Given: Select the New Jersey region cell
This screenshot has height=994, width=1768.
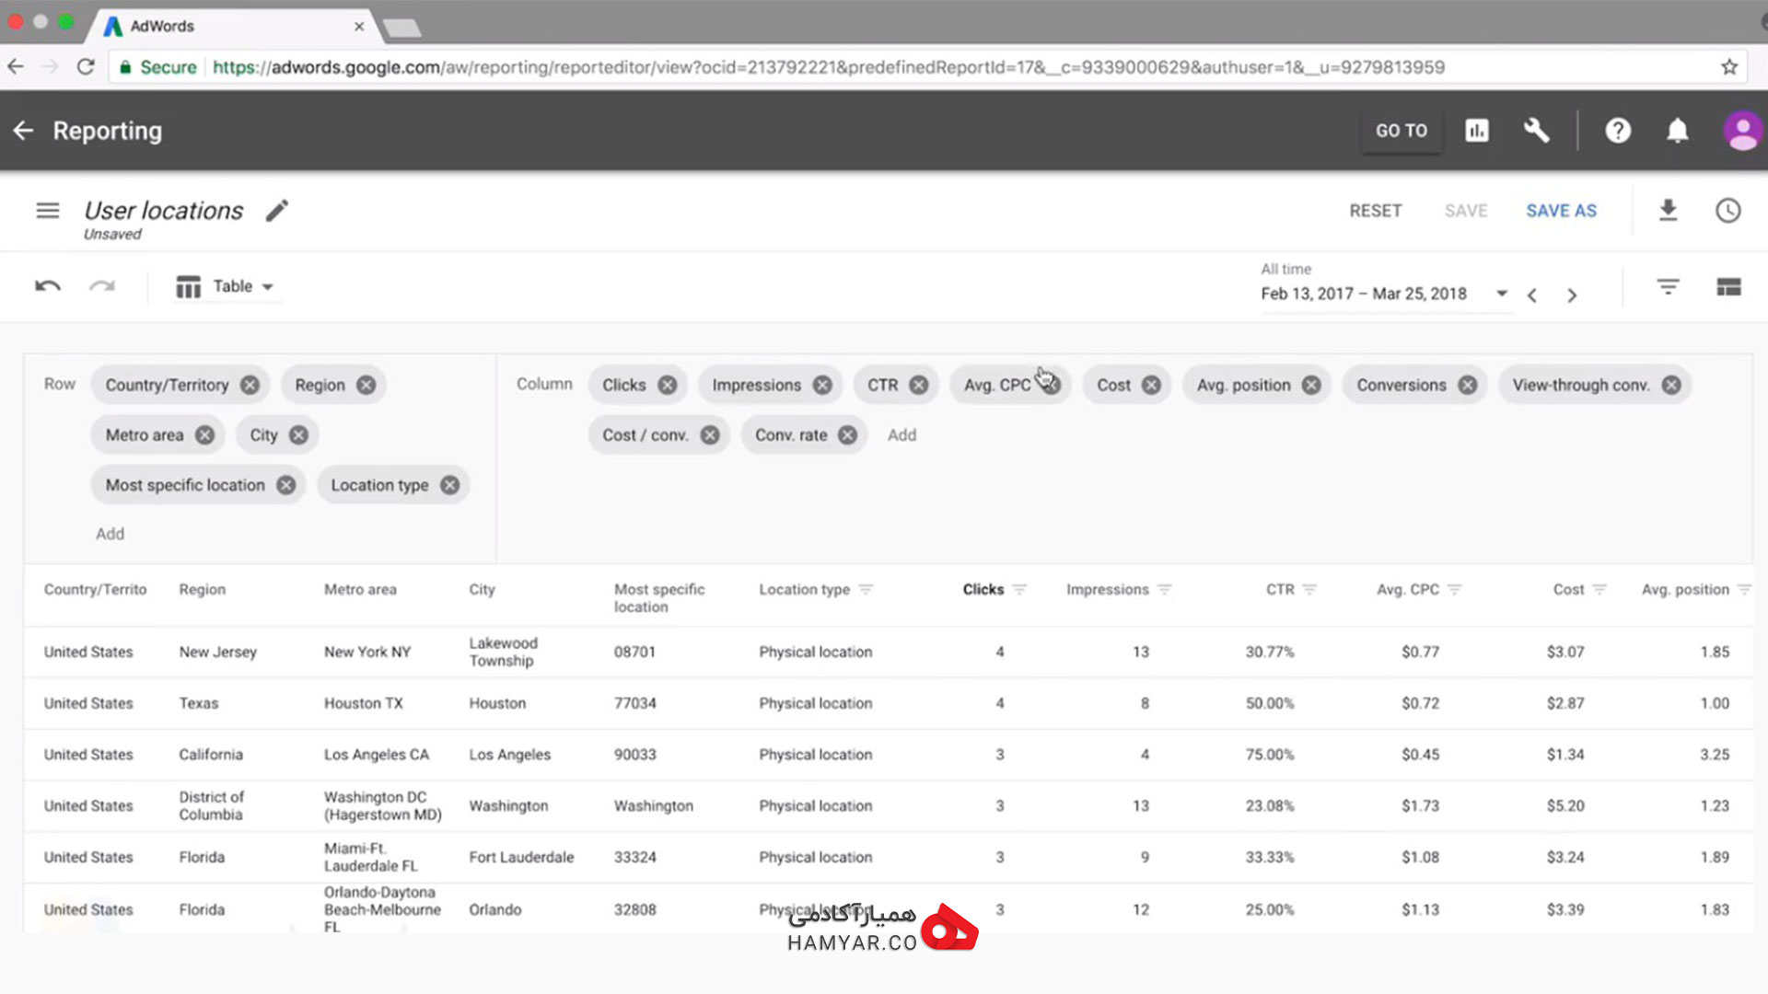Looking at the screenshot, I should 218,652.
